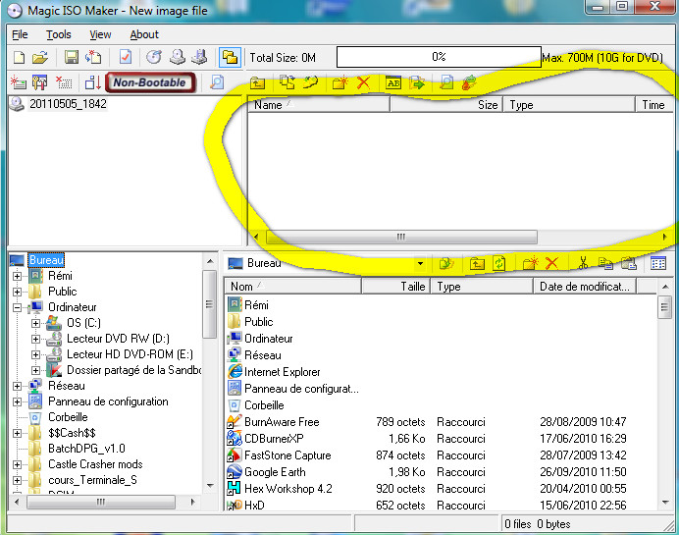
Task: Save the image with floppy disk icon
Action: [x=72, y=57]
